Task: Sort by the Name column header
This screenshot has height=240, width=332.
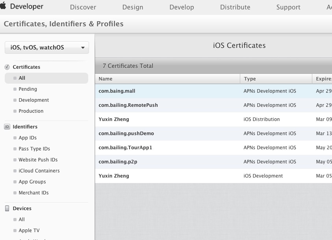Action: tap(167, 79)
